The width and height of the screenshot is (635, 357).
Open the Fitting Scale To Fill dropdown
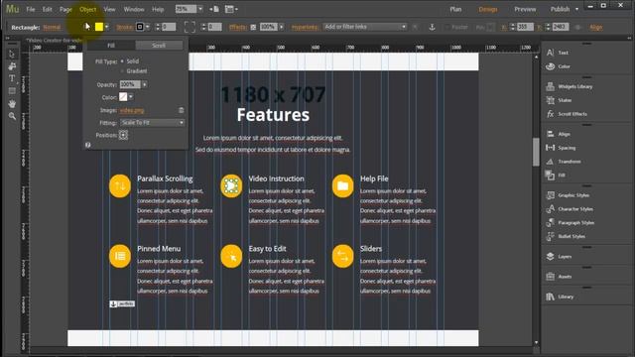pyautogui.click(x=152, y=123)
